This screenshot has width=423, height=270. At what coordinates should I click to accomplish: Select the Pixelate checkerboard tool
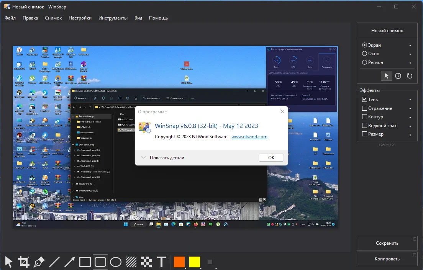point(146,262)
